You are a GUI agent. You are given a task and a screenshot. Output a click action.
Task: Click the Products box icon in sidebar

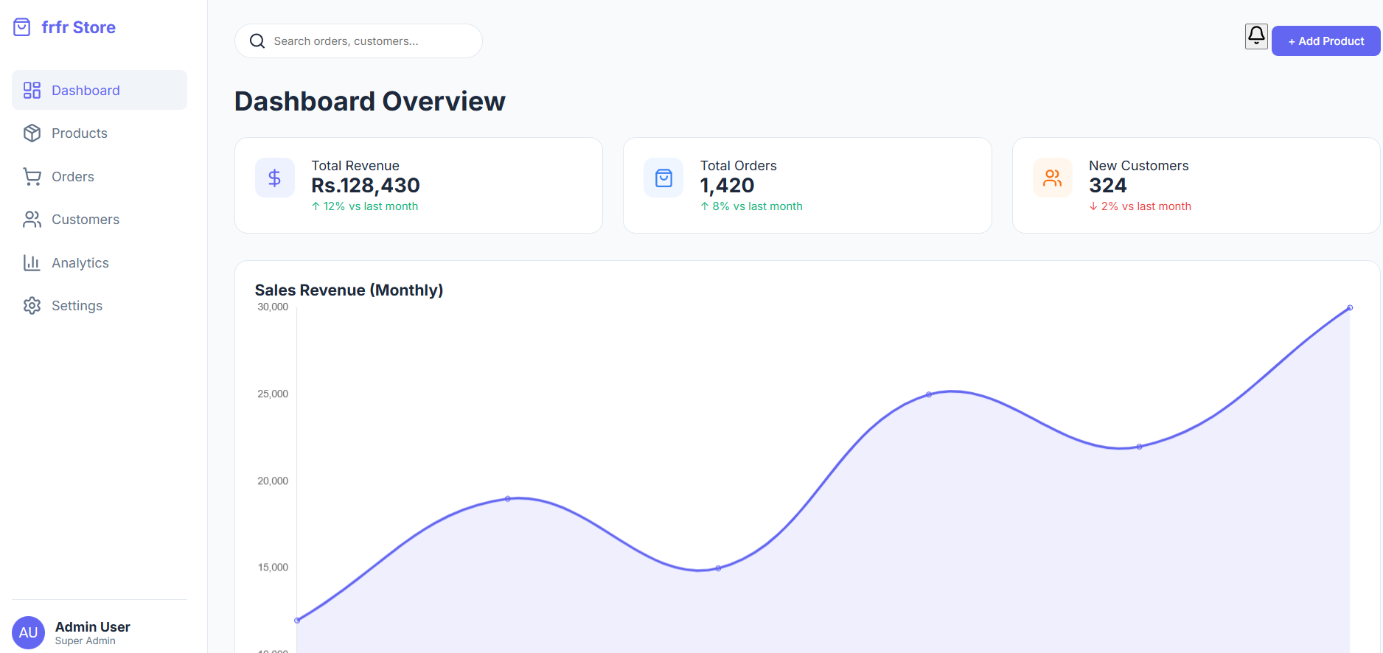[x=32, y=133]
